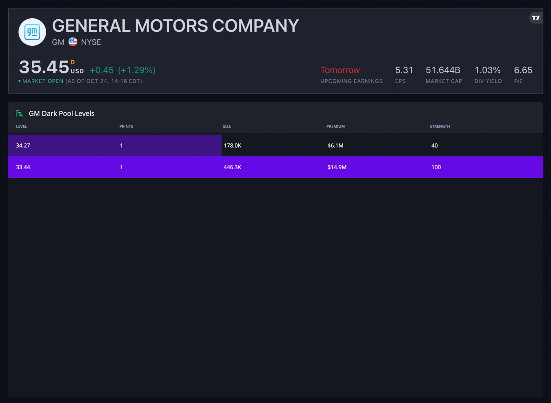Click the Dark Pool Levels list icon
The width and height of the screenshot is (551, 403).
click(20, 113)
